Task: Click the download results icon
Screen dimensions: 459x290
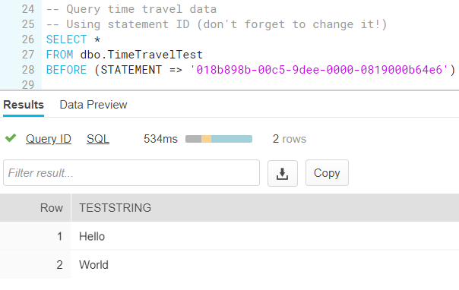Action: pos(283,173)
